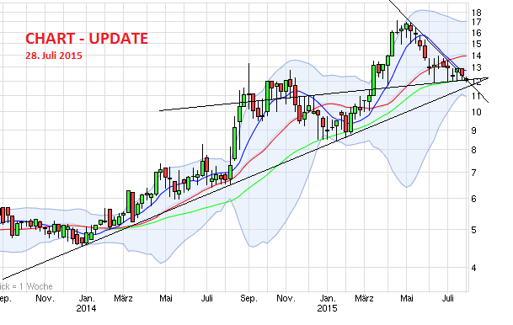This screenshot has width=513, height=325.
Task: Click the date text 28. Juli 2015
Action: 54,56
